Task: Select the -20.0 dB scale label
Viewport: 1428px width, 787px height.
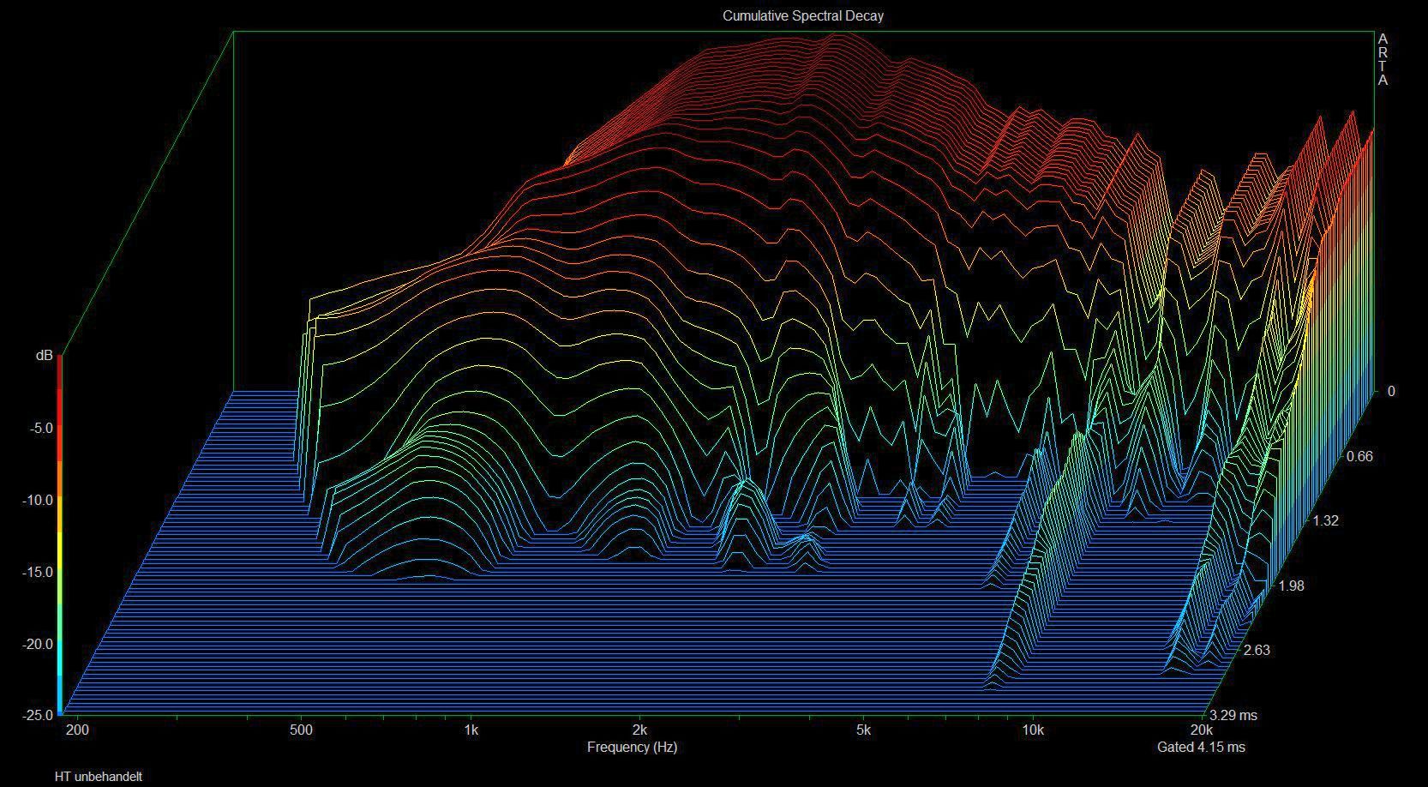Action: [37, 644]
